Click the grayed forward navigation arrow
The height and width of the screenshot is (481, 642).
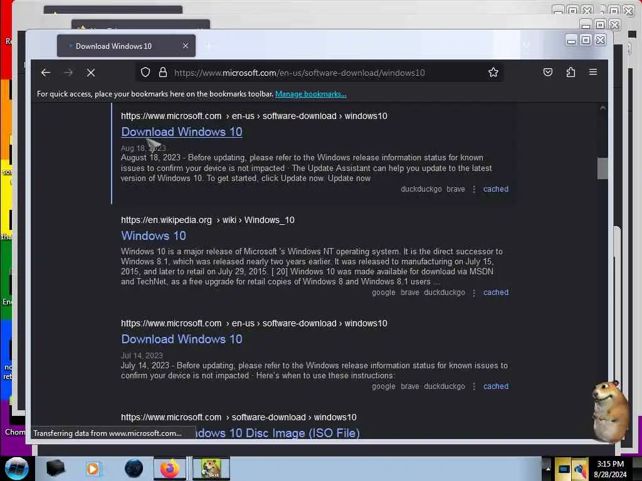68,73
